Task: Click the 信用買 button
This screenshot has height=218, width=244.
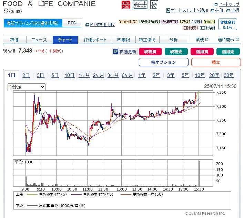Action: tap(202, 51)
